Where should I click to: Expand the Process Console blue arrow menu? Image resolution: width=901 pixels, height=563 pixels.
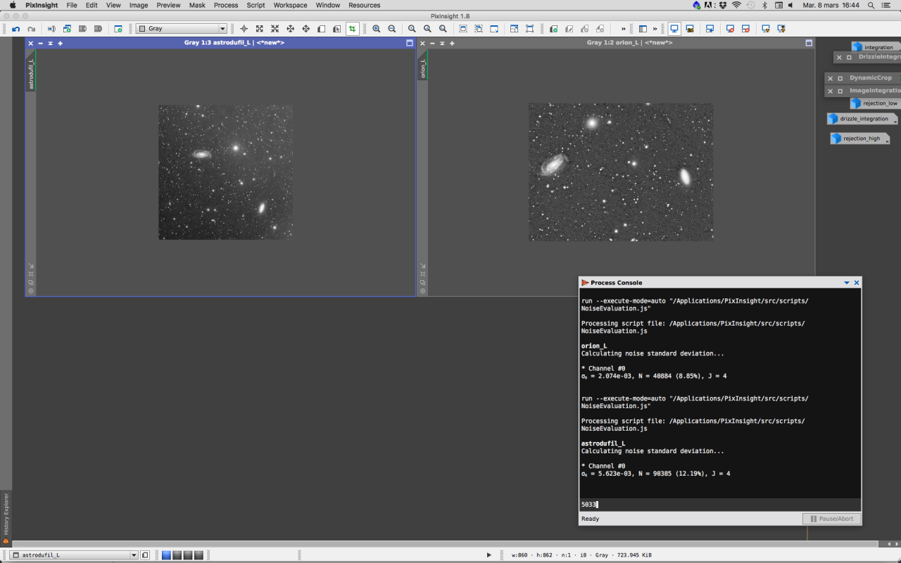coord(846,283)
